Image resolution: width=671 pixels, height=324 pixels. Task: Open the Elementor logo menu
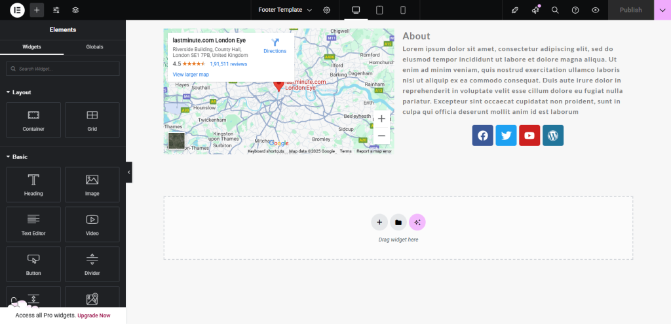point(17,10)
